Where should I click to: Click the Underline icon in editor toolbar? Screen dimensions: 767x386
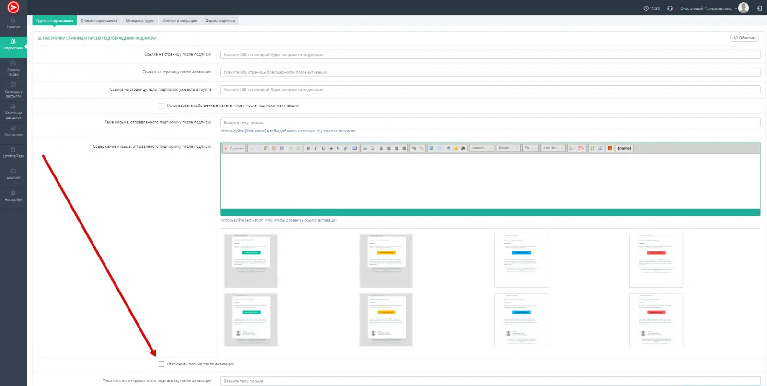323,148
